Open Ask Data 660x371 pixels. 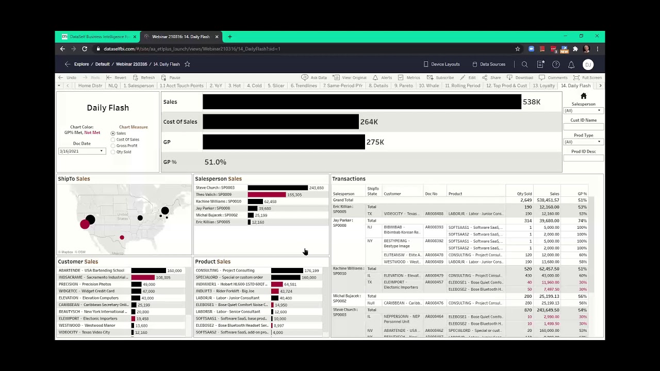pyautogui.click(x=314, y=77)
